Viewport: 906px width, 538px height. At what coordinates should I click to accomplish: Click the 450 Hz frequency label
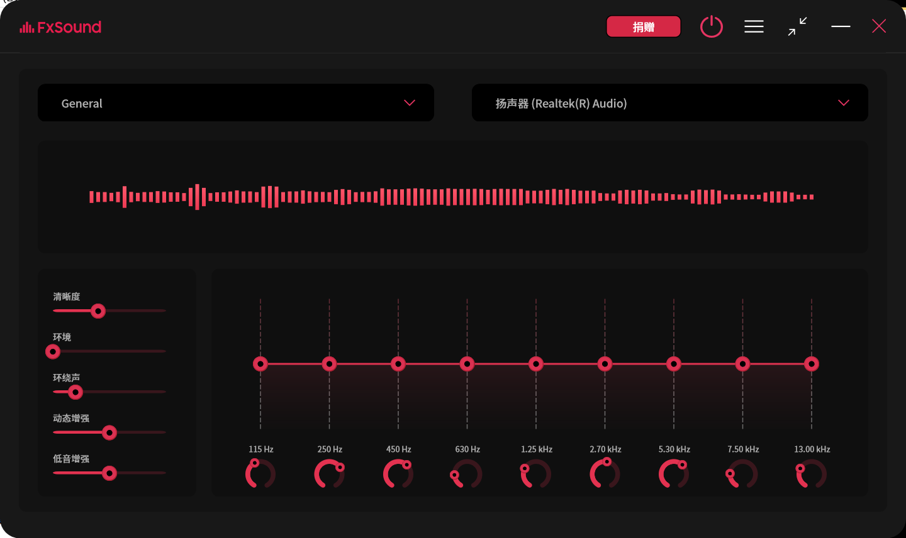[x=398, y=449]
